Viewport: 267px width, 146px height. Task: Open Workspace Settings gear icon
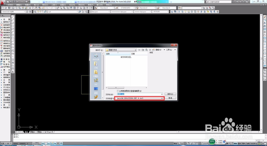click(x=27, y=11)
